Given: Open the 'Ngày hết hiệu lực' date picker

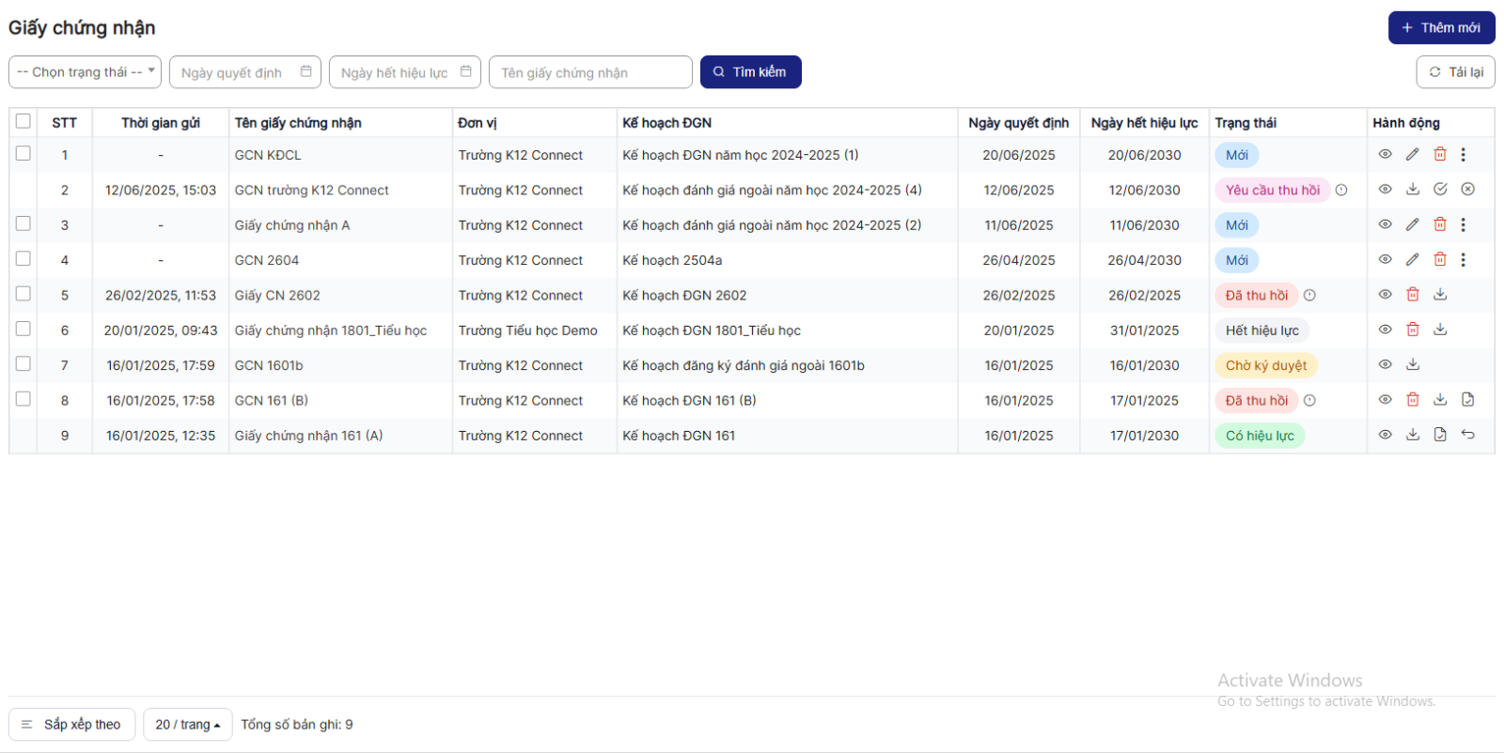Looking at the screenshot, I should click(x=404, y=72).
